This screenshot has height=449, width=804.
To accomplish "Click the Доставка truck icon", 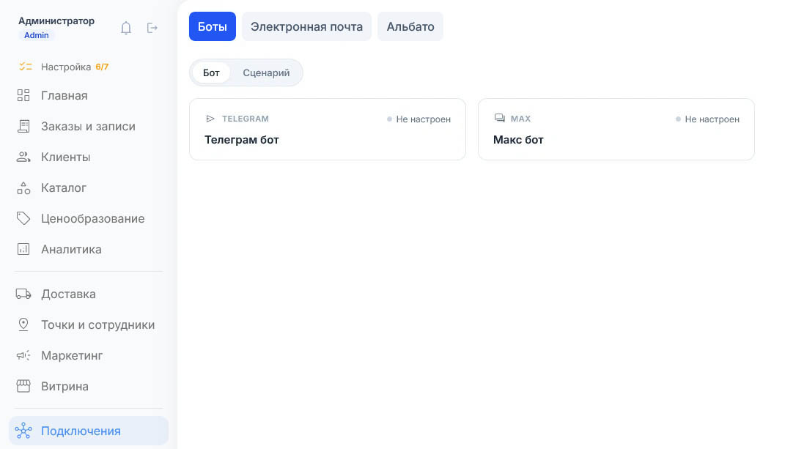I will (x=23, y=294).
